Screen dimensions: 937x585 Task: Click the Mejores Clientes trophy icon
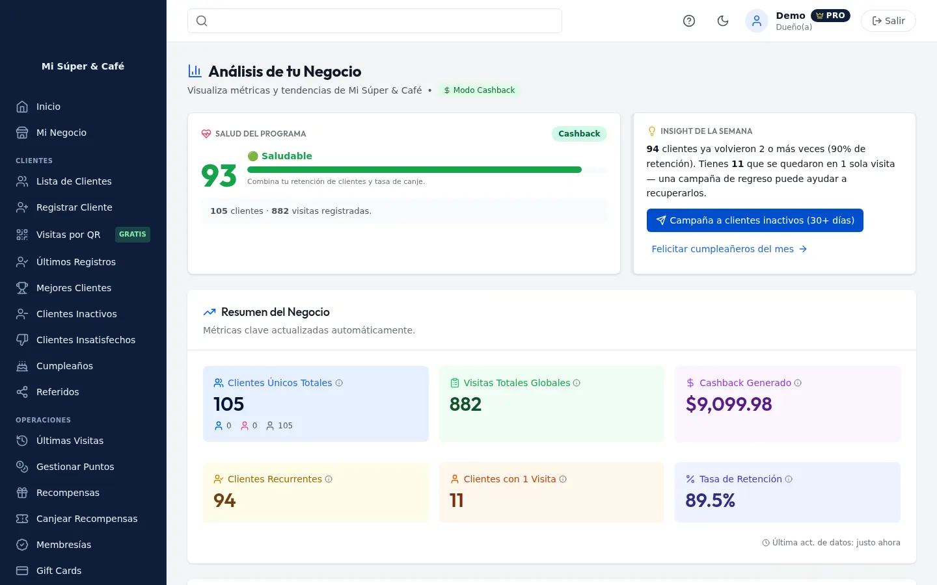22,288
